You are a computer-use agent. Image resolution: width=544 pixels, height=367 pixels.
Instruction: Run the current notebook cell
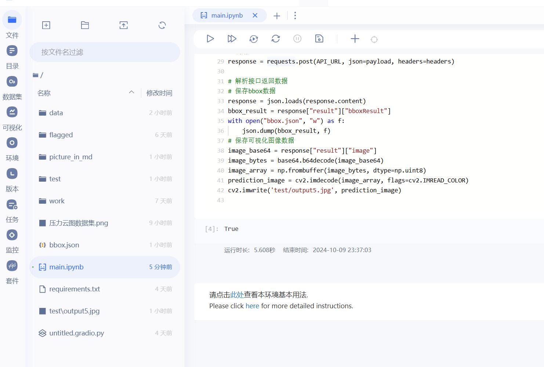point(210,39)
